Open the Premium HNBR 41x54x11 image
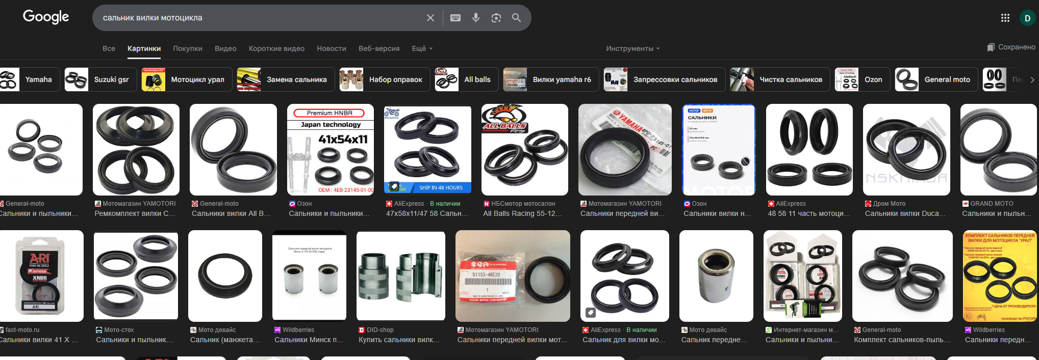 click(x=331, y=150)
